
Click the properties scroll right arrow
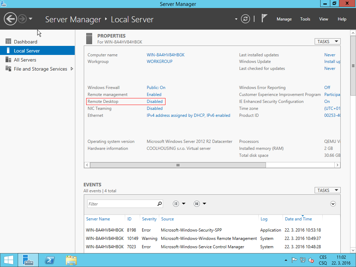coord(337,165)
